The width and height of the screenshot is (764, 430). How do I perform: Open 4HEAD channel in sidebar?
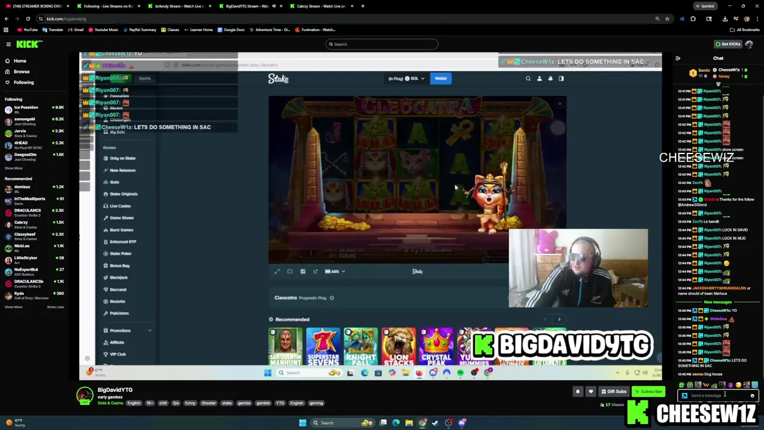point(34,145)
